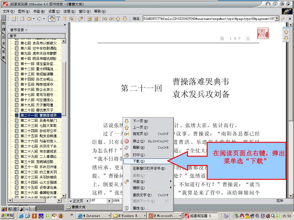Open the 文件(F) menu
Viewport: 294px width, 220px height.
coord(9,11)
